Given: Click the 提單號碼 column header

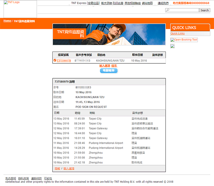Looking at the screenshot, I should click(x=63, y=55).
